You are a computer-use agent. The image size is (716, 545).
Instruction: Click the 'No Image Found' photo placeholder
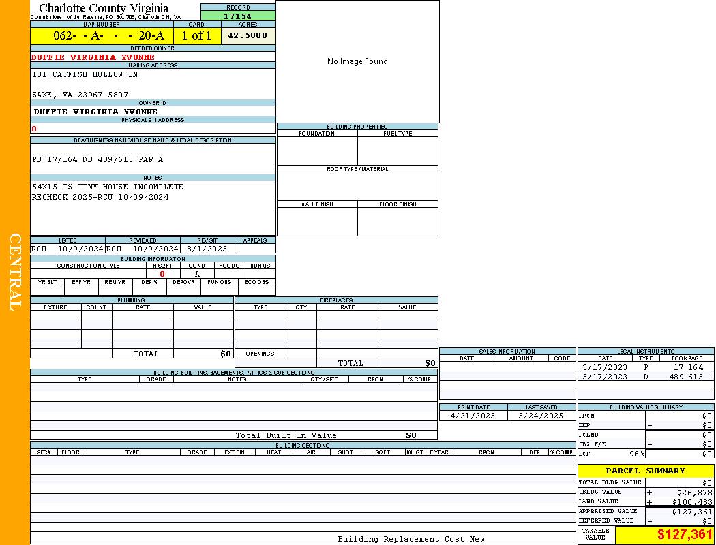(x=357, y=61)
